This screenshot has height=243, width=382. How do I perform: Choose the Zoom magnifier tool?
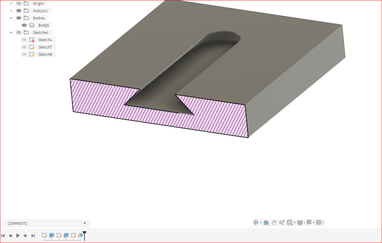pos(282,222)
